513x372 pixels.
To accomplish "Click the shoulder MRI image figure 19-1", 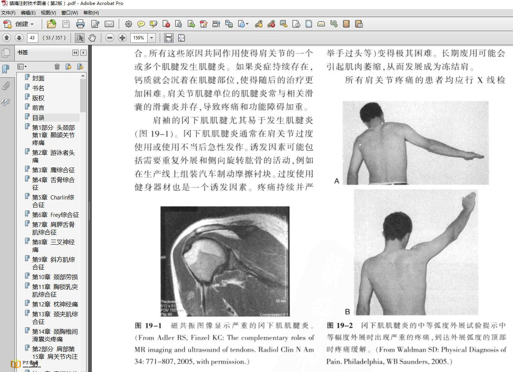I will point(225,262).
